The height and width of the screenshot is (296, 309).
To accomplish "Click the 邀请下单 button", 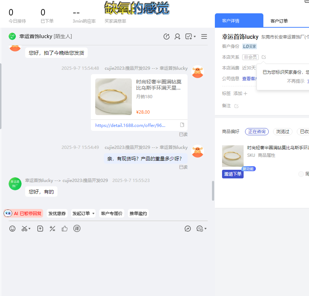I will click(233, 174).
